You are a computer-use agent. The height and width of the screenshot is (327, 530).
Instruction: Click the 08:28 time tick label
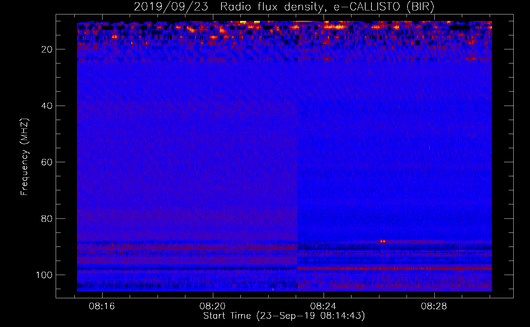pyautogui.click(x=434, y=306)
